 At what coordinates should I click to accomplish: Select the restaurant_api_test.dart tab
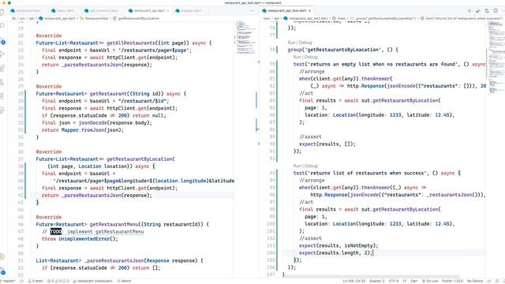click(x=287, y=10)
